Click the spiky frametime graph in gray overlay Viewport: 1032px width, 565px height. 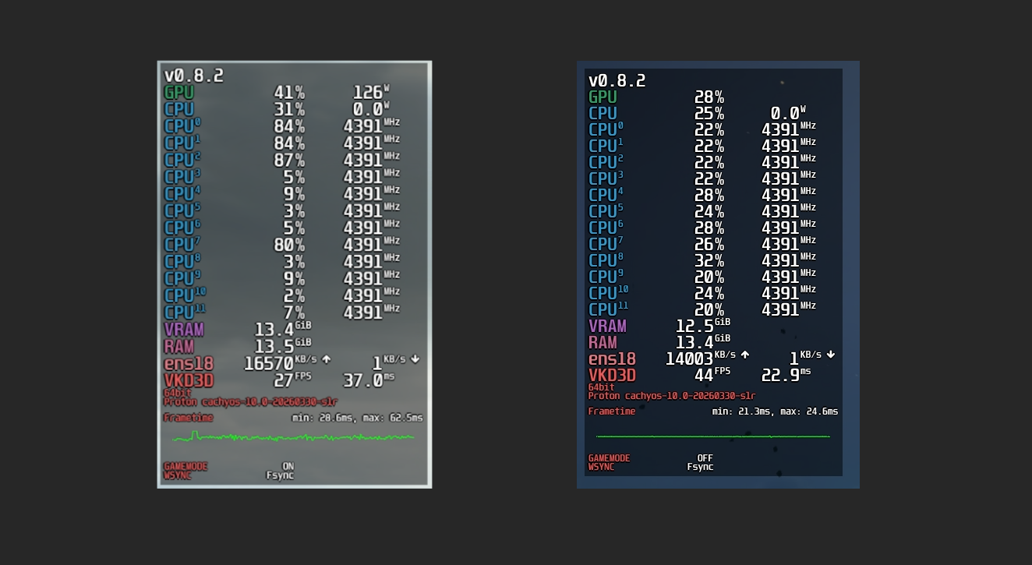(x=293, y=437)
